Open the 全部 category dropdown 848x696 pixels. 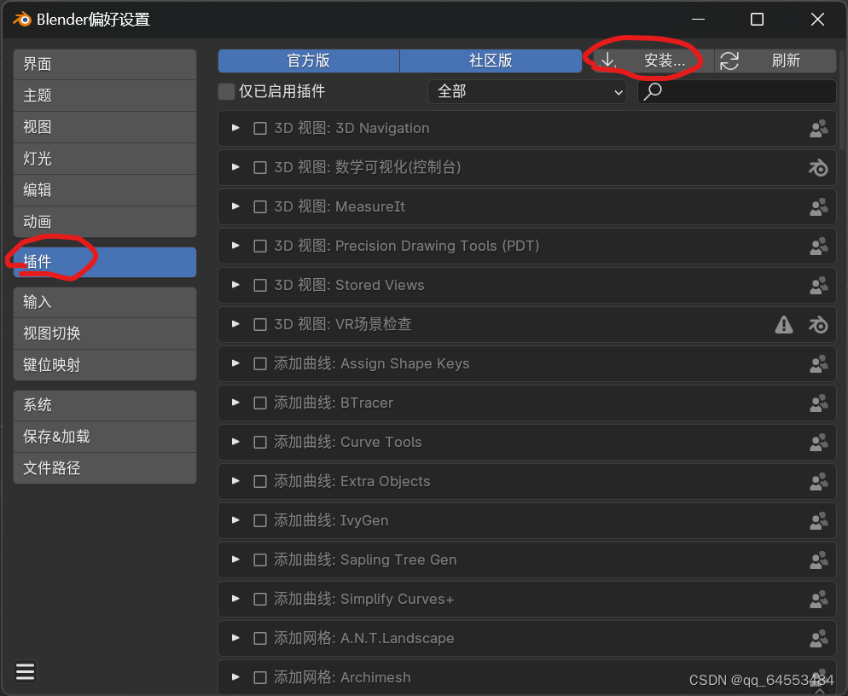(x=527, y=91)
